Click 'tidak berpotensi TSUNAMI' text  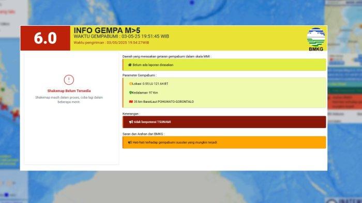click(x=153, y=122)
